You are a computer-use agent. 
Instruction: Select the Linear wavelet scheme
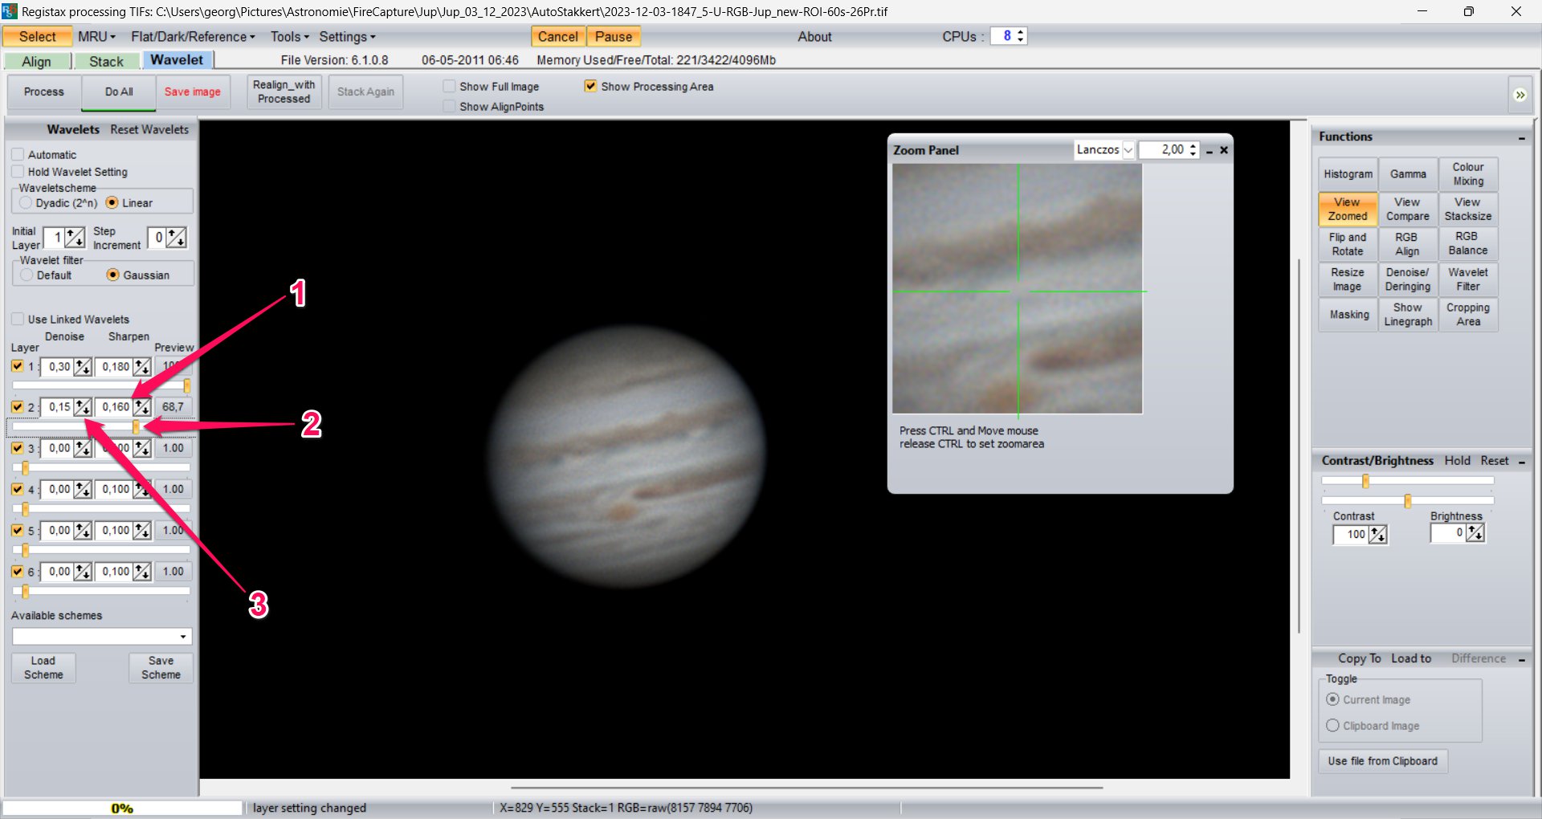point(112,203)
